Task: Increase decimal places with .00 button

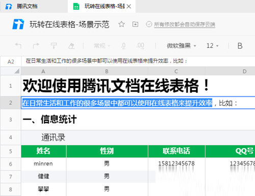Action: pyautogui.click(x=140, y=46)
